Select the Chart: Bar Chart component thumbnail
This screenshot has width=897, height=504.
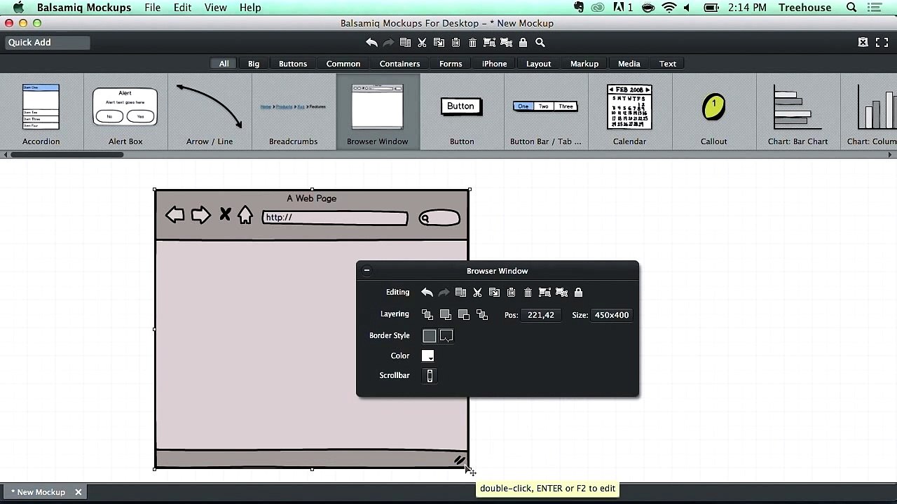tap(798, 112)
